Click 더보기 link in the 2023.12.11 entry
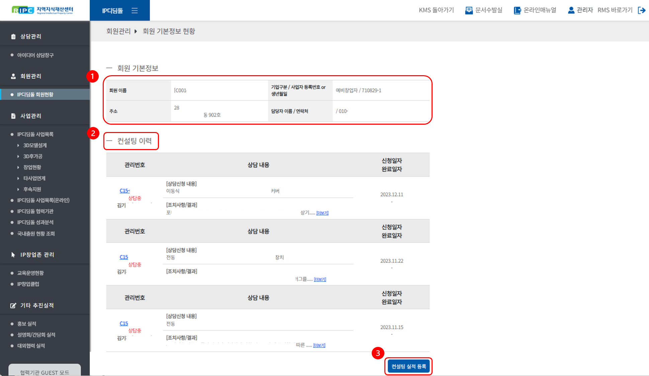This screenshot has width=649, height=376. coord(322,213)
